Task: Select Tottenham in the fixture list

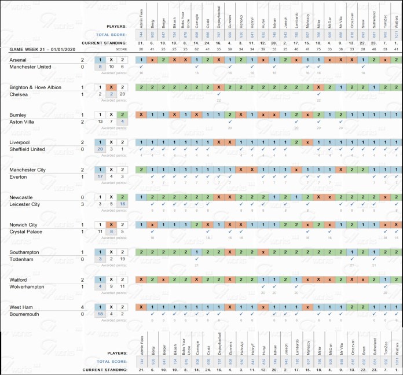Action: coord(23,259)
